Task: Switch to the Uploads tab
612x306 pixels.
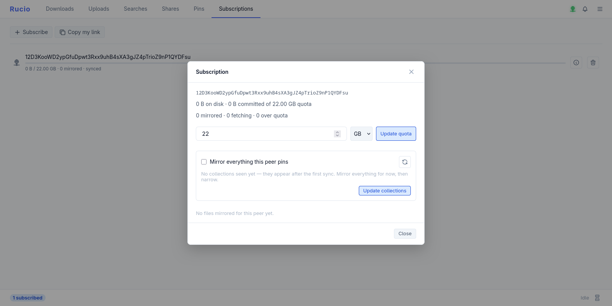Action: tap(99, 9)
